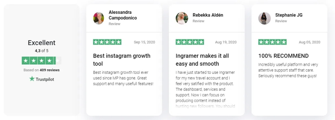Image resolution: width=335 pixels, height=120 pixels.
Task: Open the "100% RECOMMEND" review title
Action: point(283,56)
